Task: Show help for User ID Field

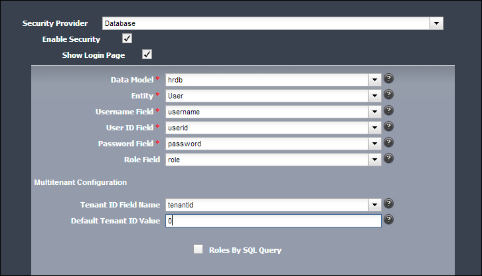Action: pyautogui.click(x=389, y=127)
